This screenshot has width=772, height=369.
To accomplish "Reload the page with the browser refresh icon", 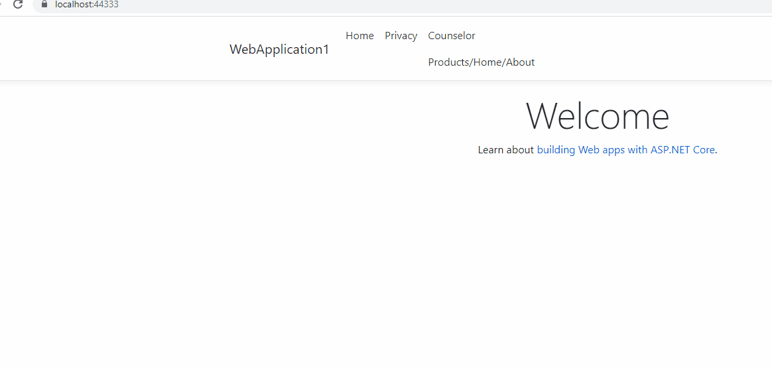I will (x=18, y=5).
